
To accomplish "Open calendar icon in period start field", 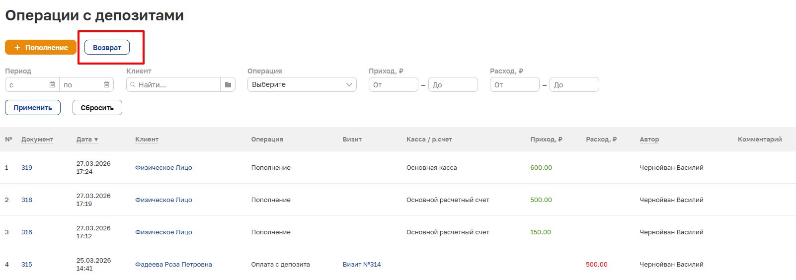I will pyautogui.click(x=52, y=85).
